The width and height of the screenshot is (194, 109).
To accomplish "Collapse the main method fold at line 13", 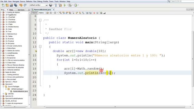I will [40, 47].
